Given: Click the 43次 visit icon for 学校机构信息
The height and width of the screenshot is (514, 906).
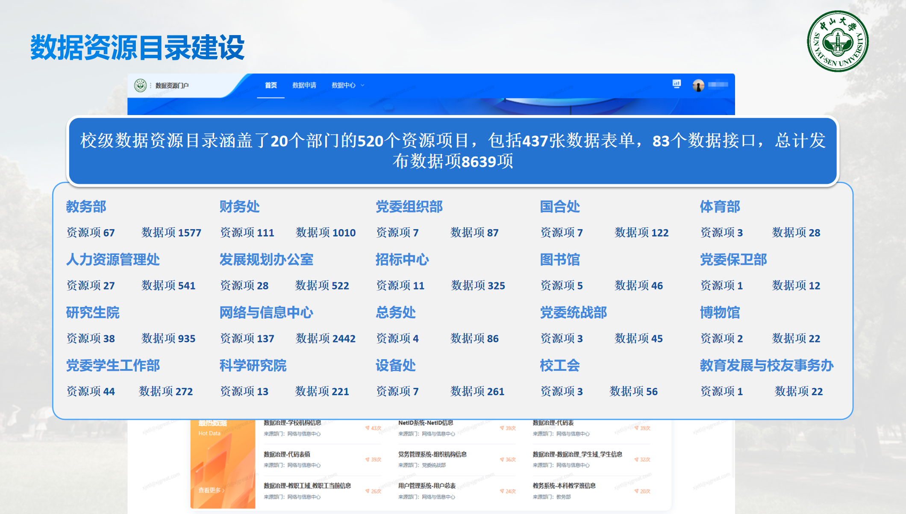Looking at the screenshot, I should point(367,428).
